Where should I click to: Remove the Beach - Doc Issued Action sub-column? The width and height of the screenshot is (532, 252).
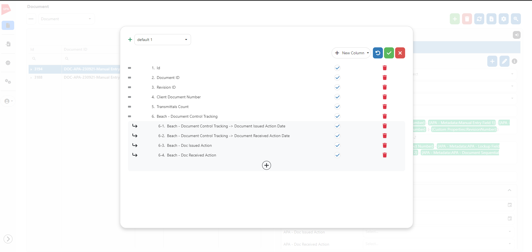coord(385,145)
